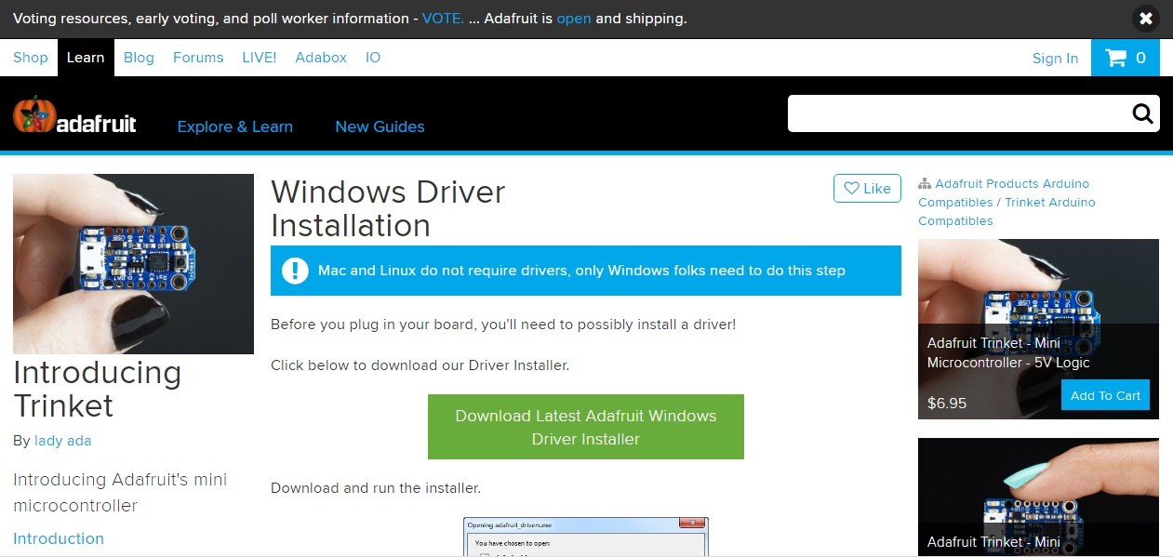Click the exclamation alert icon
1173x557 pixels.
click(295, 271)
